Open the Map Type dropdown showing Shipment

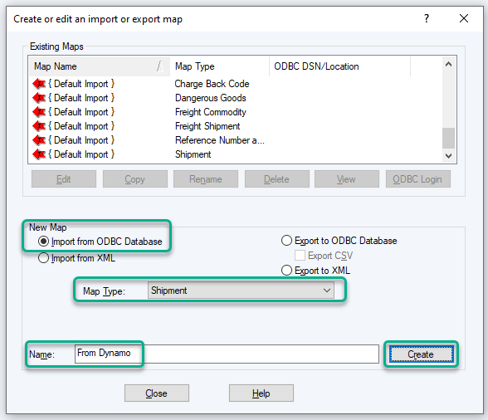coord(241,291)
